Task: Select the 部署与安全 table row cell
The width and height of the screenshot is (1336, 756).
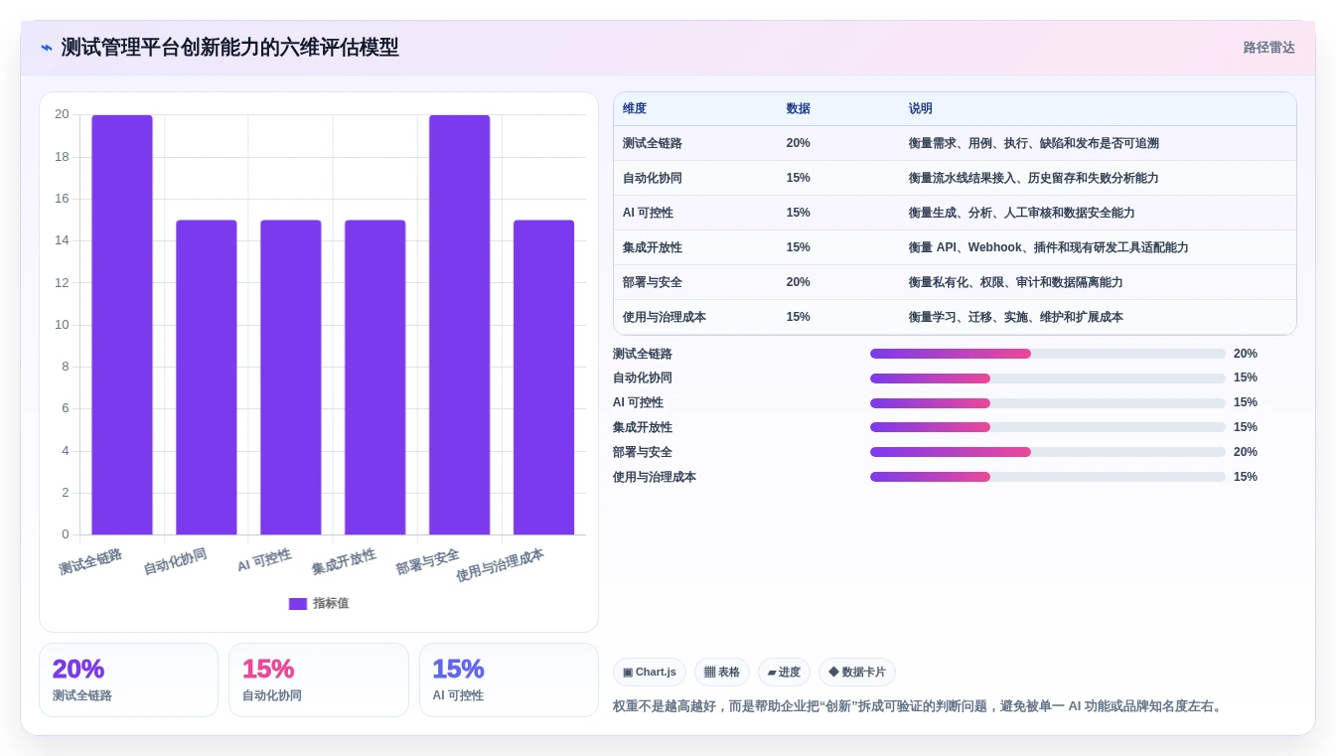Action: pos(653,282)
